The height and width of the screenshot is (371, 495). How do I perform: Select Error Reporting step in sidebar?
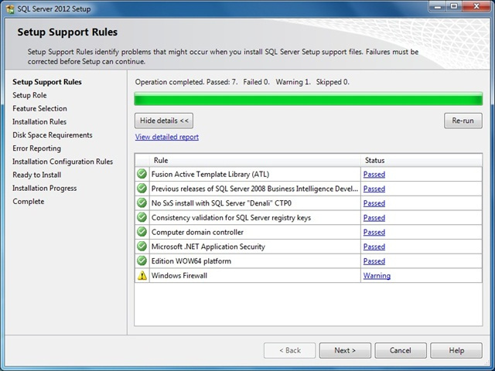[36, 148]
